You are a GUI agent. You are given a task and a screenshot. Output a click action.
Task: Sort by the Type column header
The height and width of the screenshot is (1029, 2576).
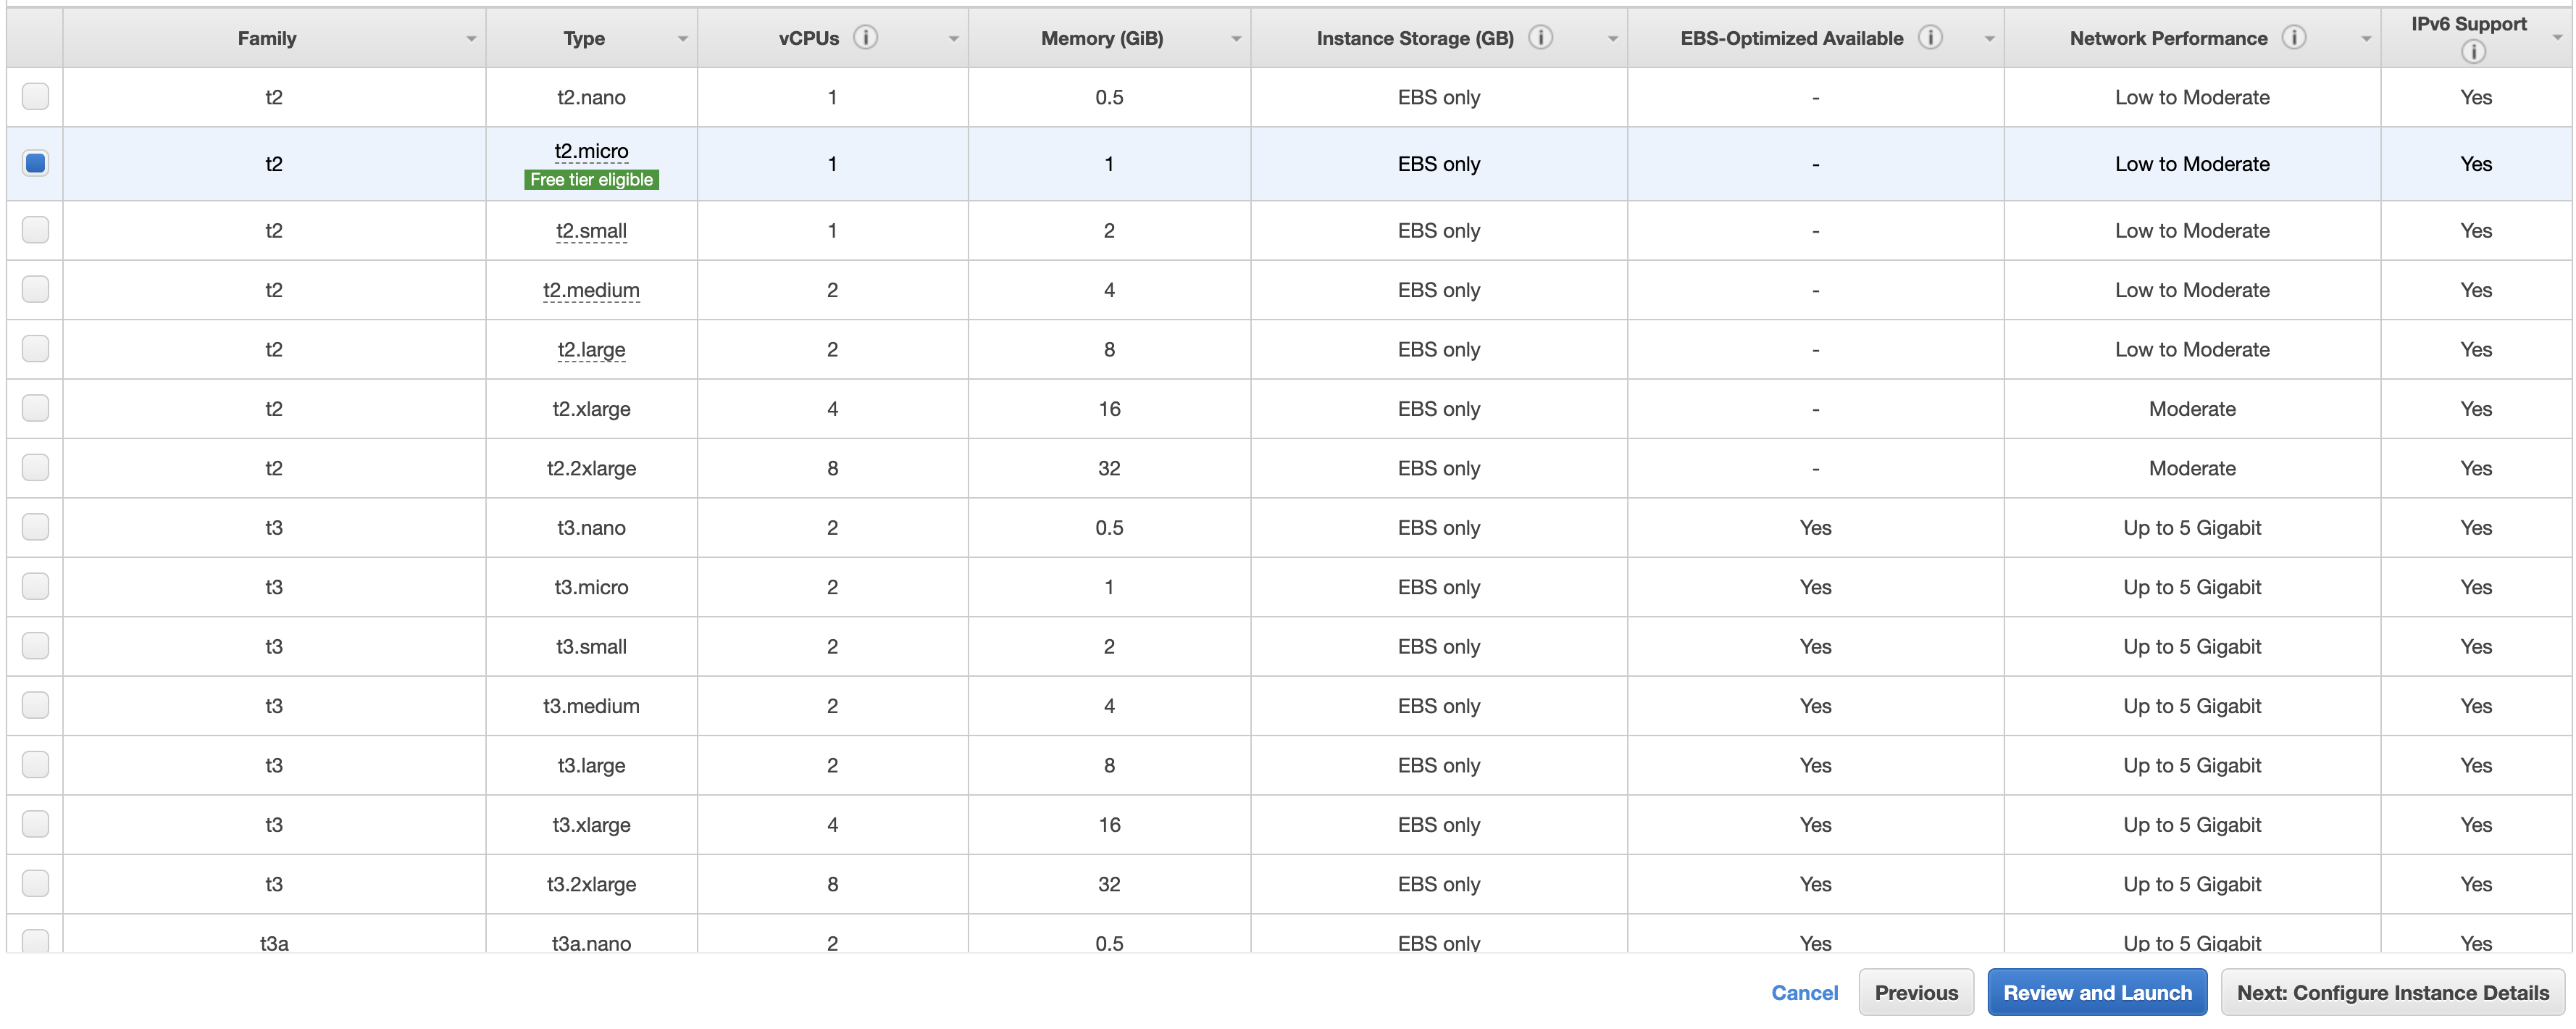click(x=584, y=38)
